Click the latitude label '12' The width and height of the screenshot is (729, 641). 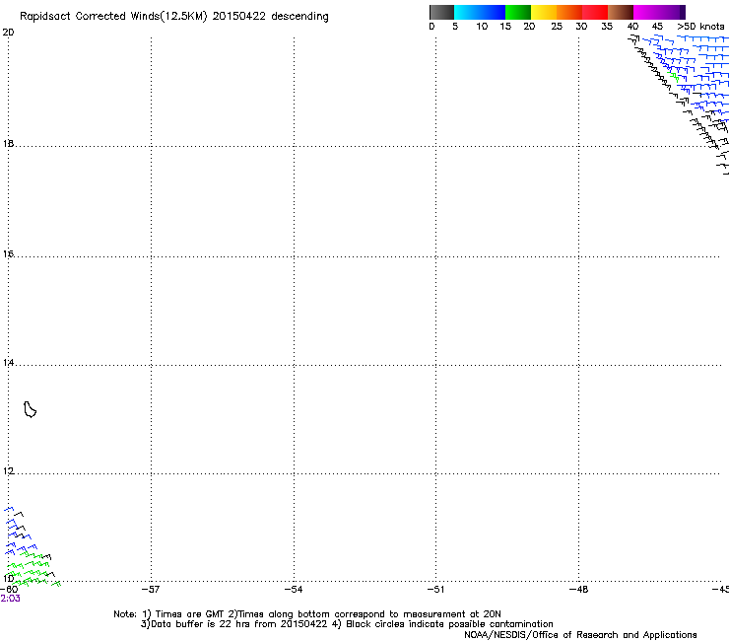pyautogui.click(x=8, y=471)
